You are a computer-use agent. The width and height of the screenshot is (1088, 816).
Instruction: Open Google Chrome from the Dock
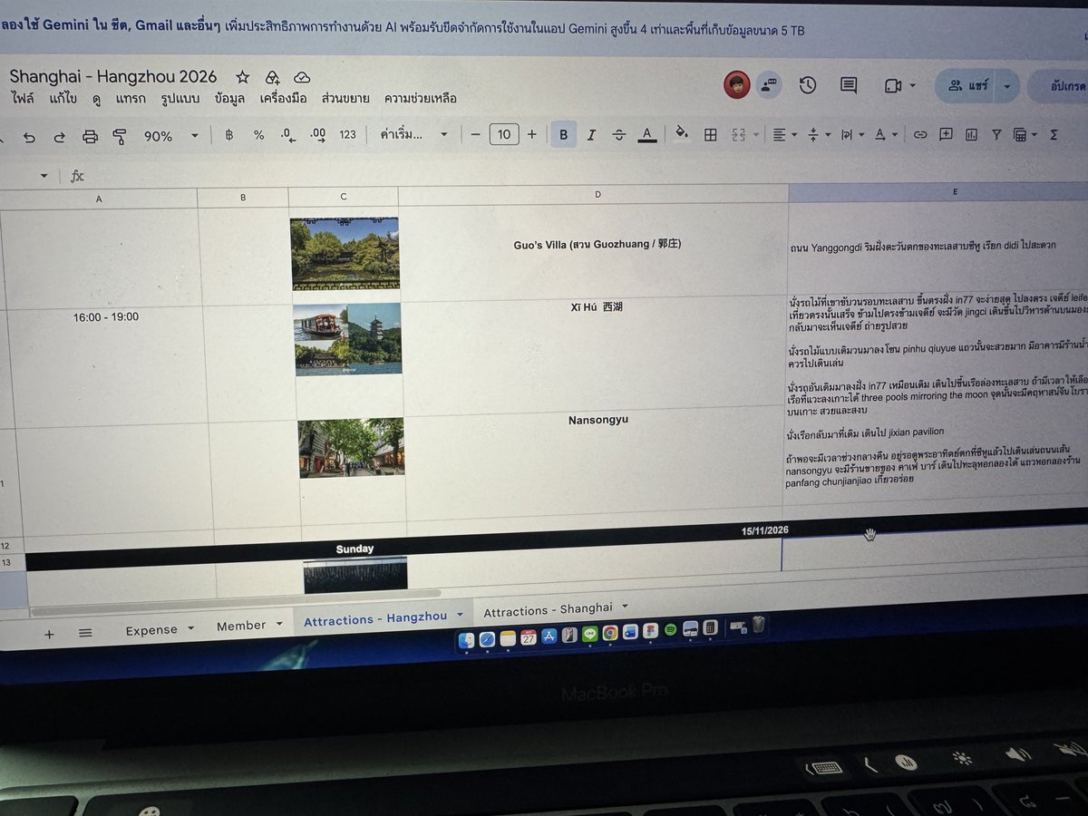point(610,633)
